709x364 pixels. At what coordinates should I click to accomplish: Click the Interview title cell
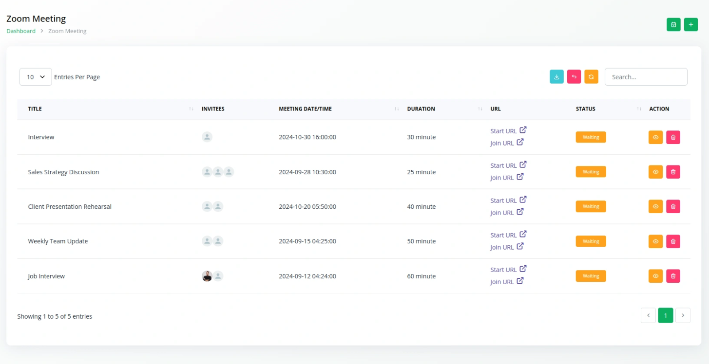[41, 137]
